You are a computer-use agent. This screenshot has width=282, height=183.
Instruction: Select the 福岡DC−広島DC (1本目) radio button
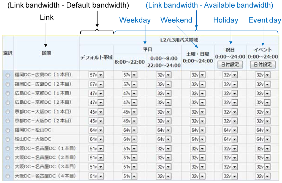7,75
